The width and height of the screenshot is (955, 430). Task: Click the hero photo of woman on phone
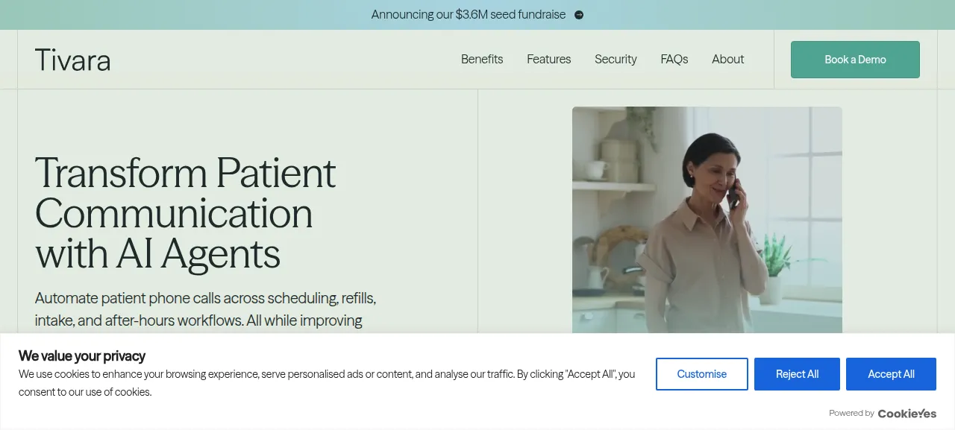pyautogui.click(x=707, y=220)
